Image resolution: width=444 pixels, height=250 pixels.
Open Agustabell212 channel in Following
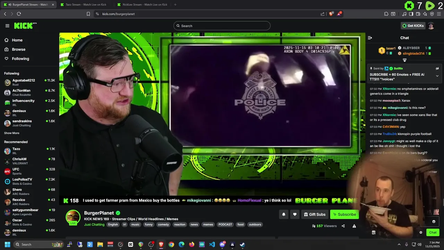tap(29, 82)
